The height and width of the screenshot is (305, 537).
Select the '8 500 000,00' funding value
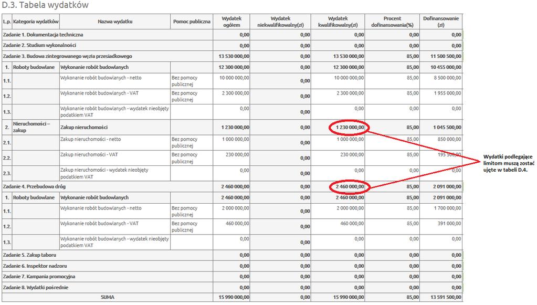447,78
